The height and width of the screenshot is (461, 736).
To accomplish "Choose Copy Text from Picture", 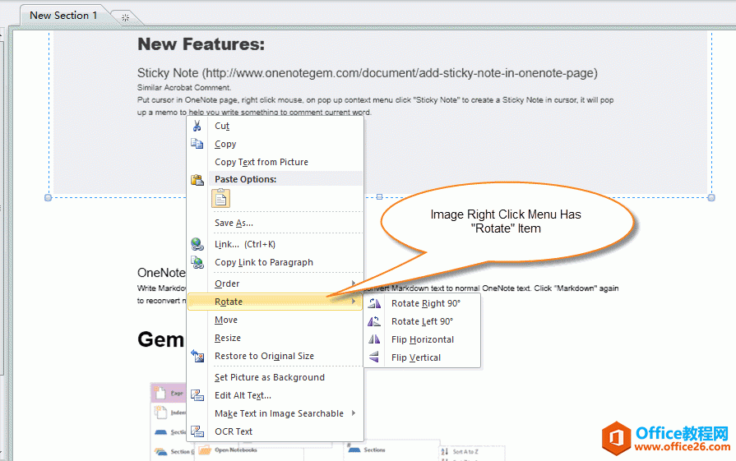I will click(275, 162).
